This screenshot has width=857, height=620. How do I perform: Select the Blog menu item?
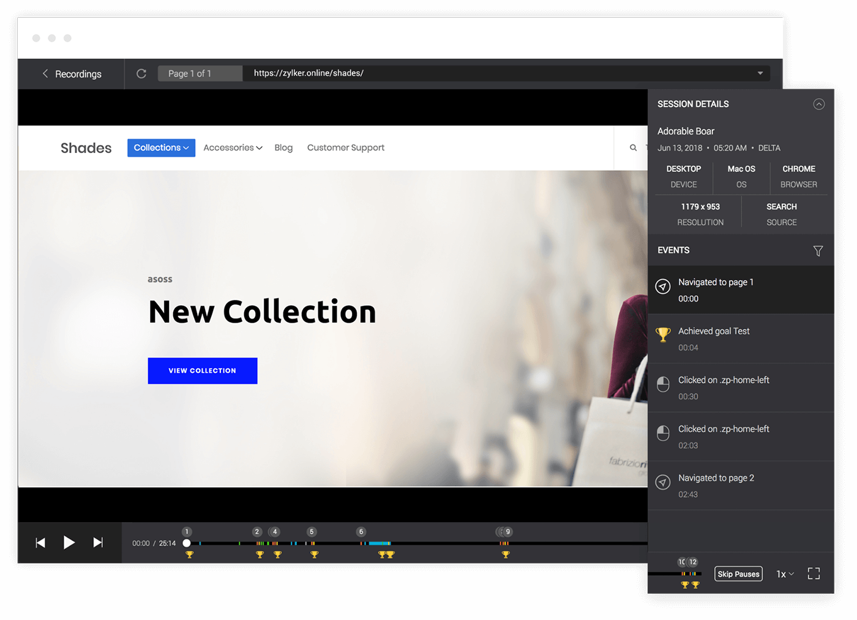[283, 148]
